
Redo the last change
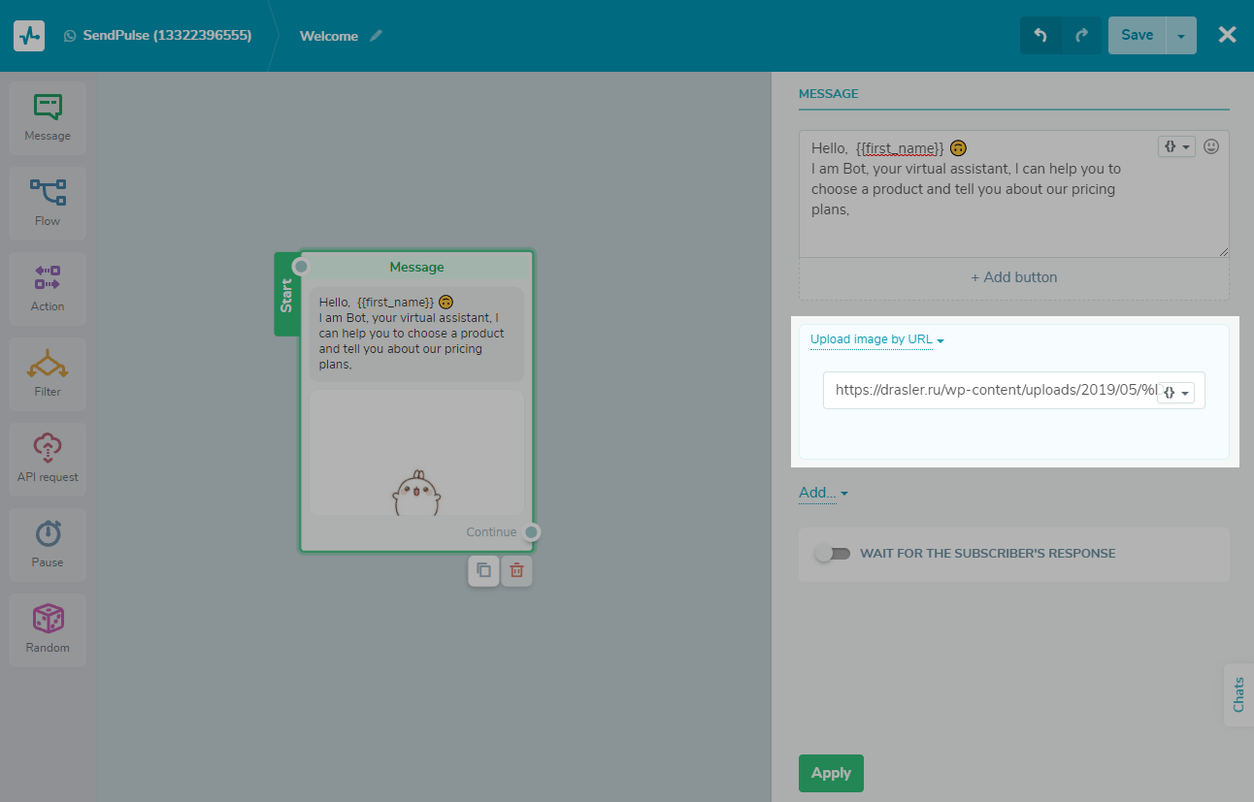[1081, 35]
